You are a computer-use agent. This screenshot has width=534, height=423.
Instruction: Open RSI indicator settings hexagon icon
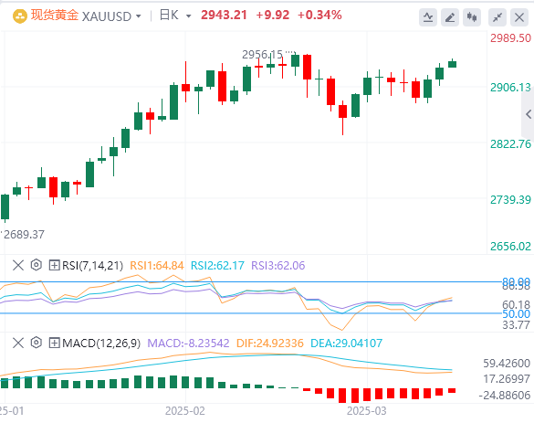(37, 265)
